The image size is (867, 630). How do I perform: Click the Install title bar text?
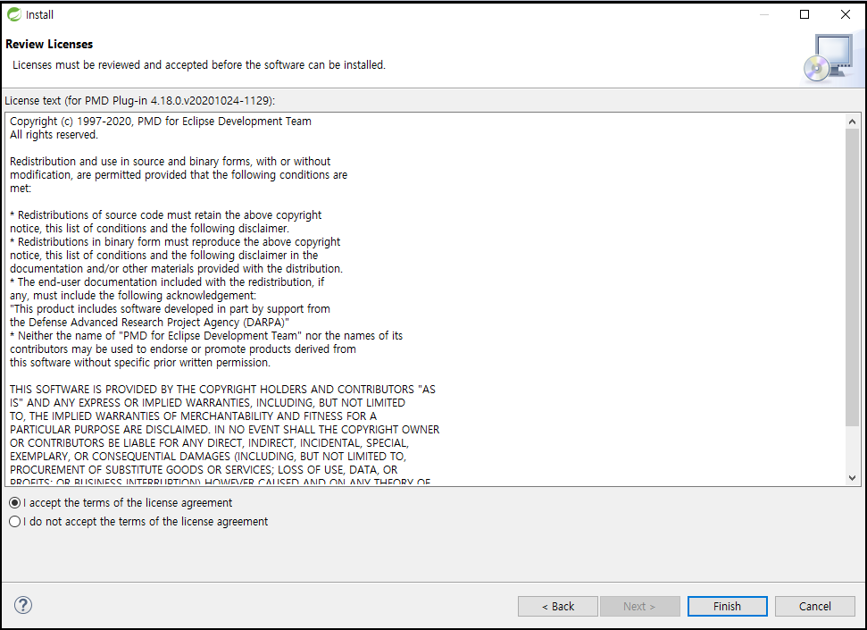(40, 15)
